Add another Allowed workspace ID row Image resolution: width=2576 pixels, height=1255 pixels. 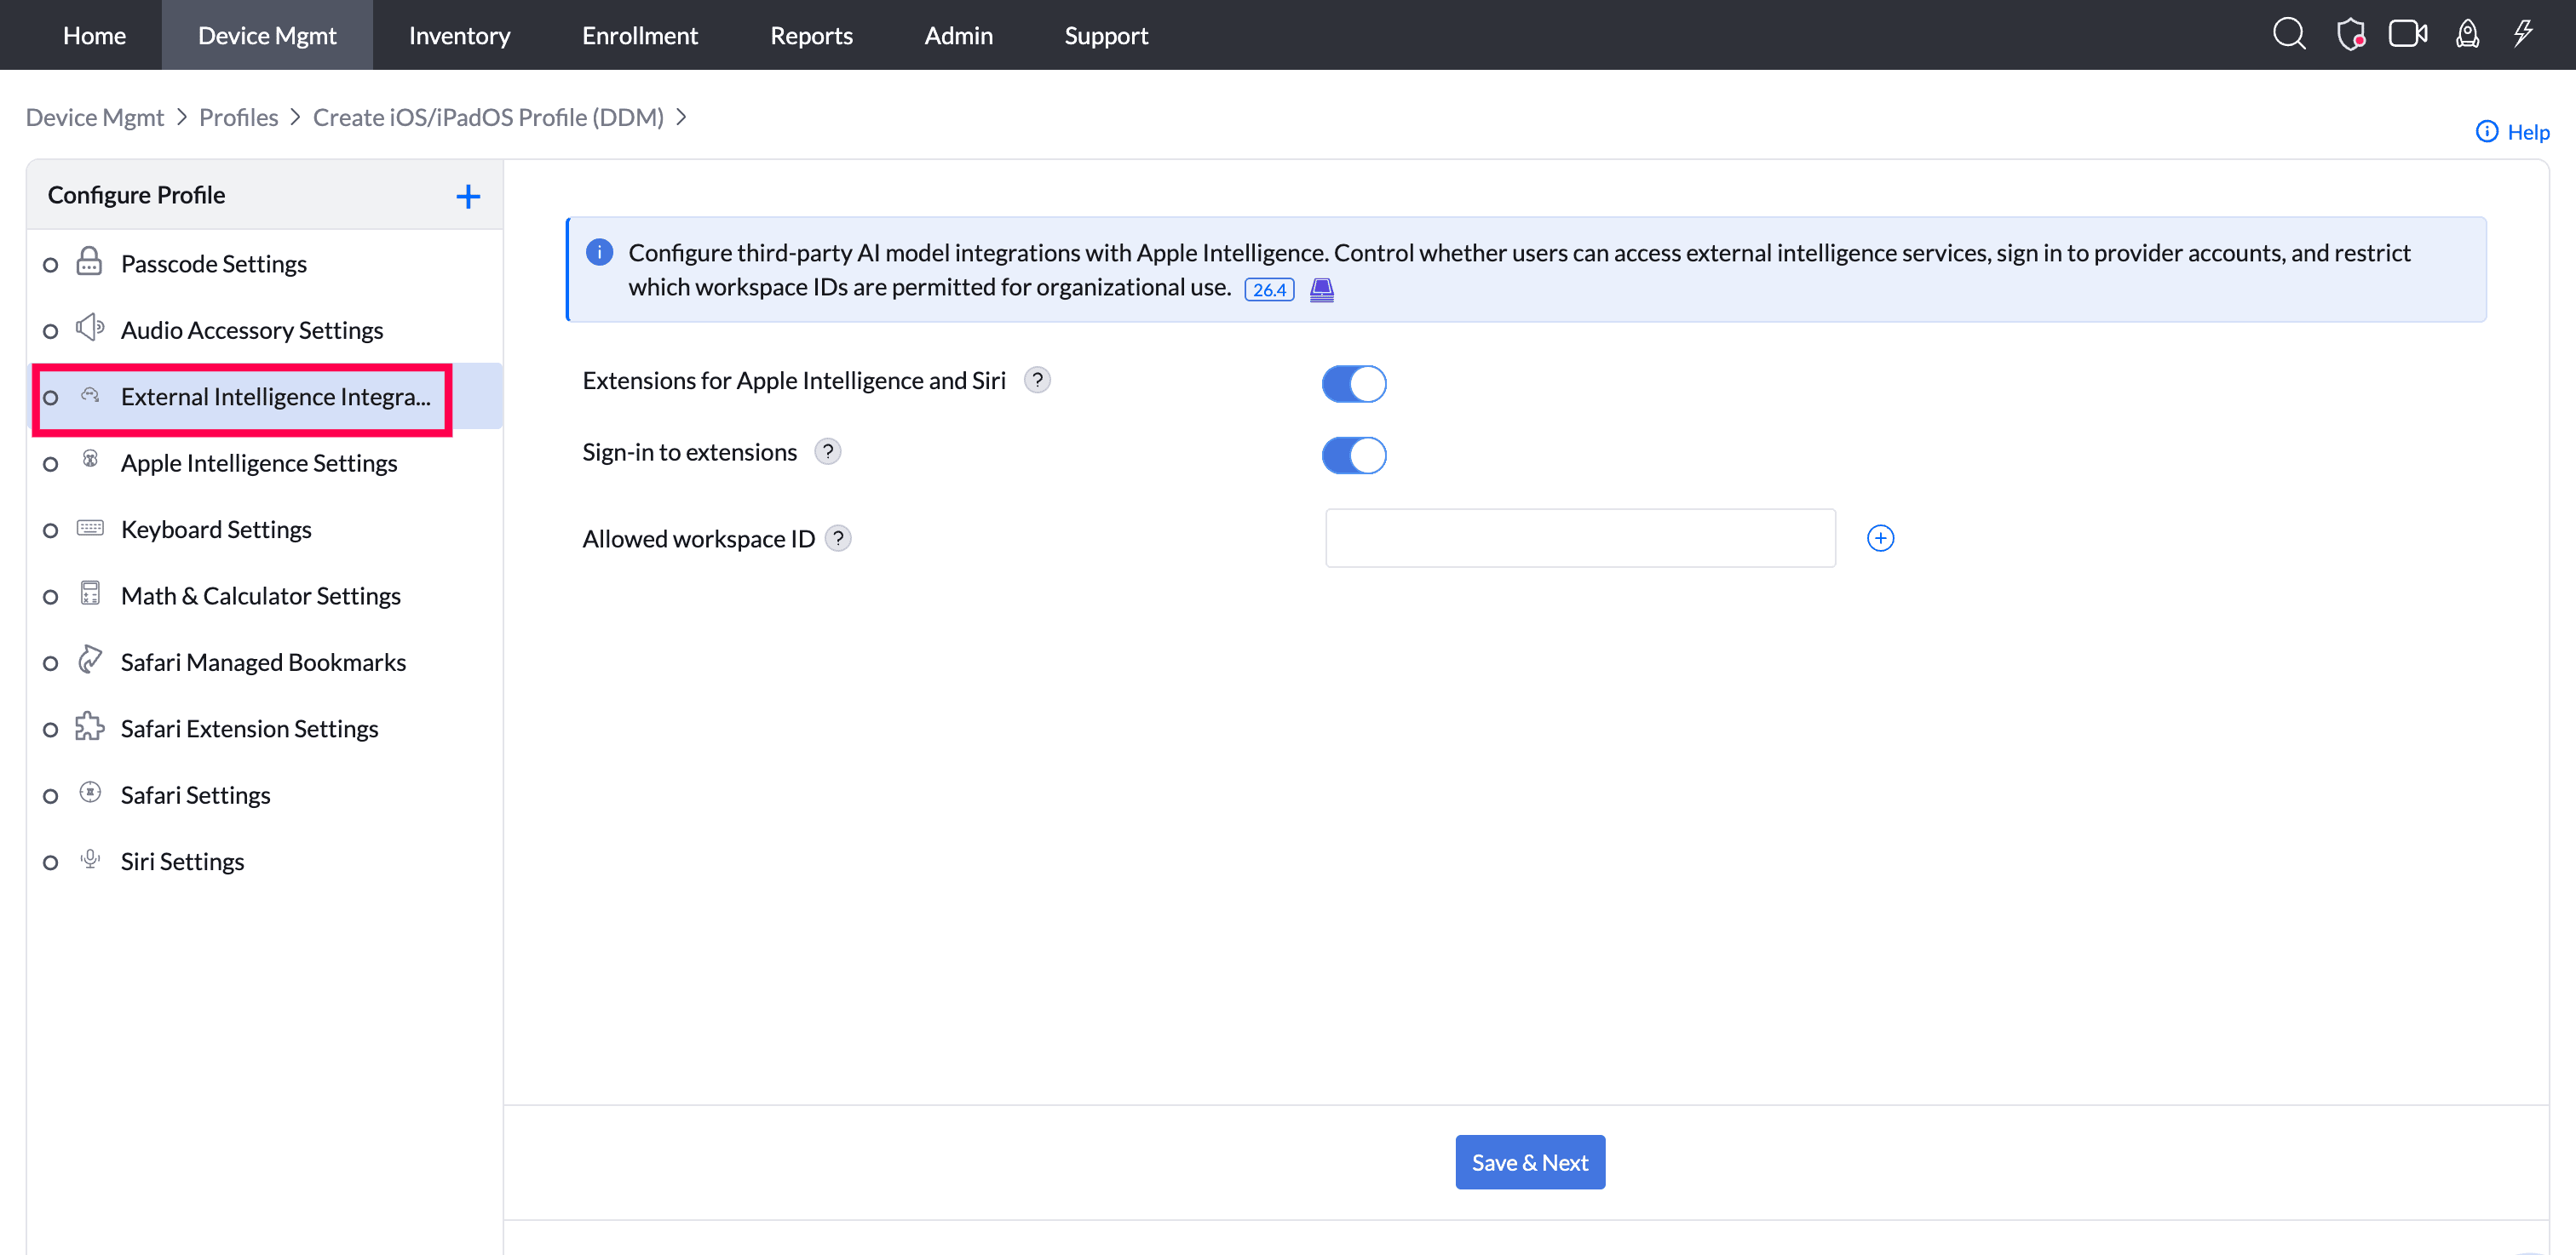pos(1880,539)
